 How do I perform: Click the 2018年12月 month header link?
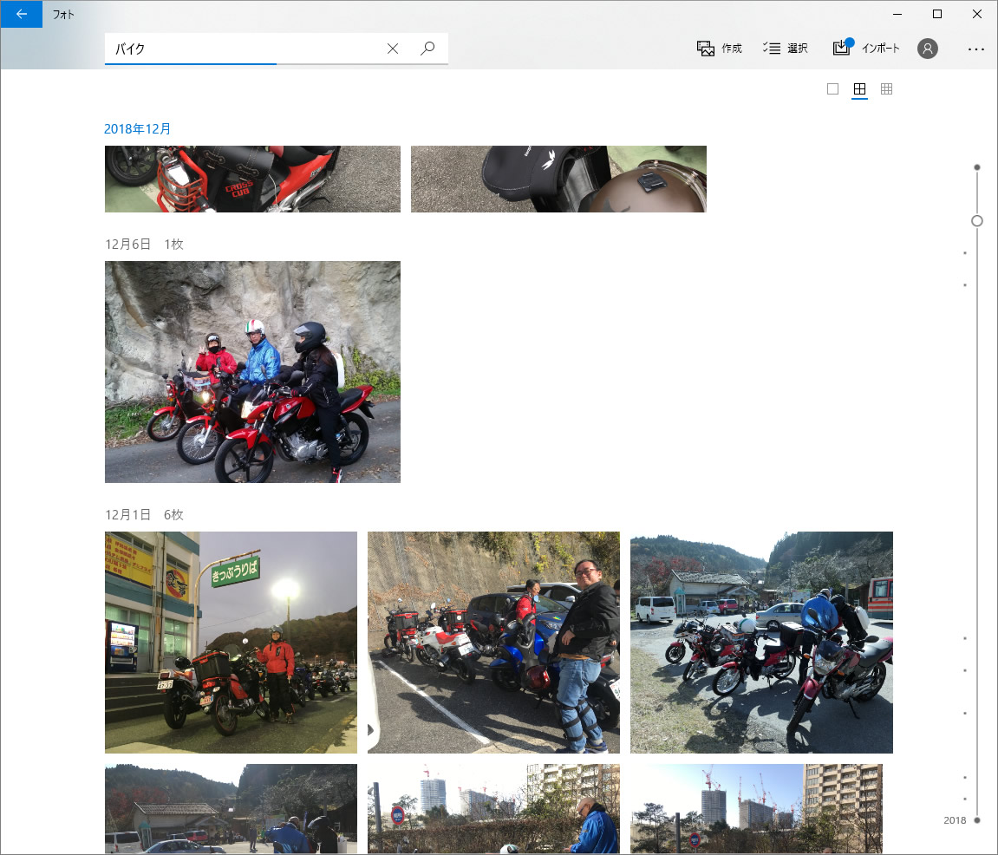[138, 128]
